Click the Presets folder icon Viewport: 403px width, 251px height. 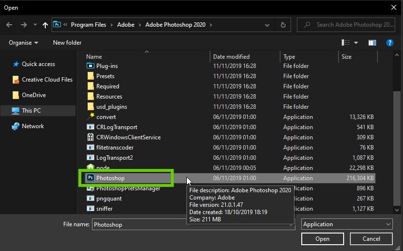pos(90,76)
